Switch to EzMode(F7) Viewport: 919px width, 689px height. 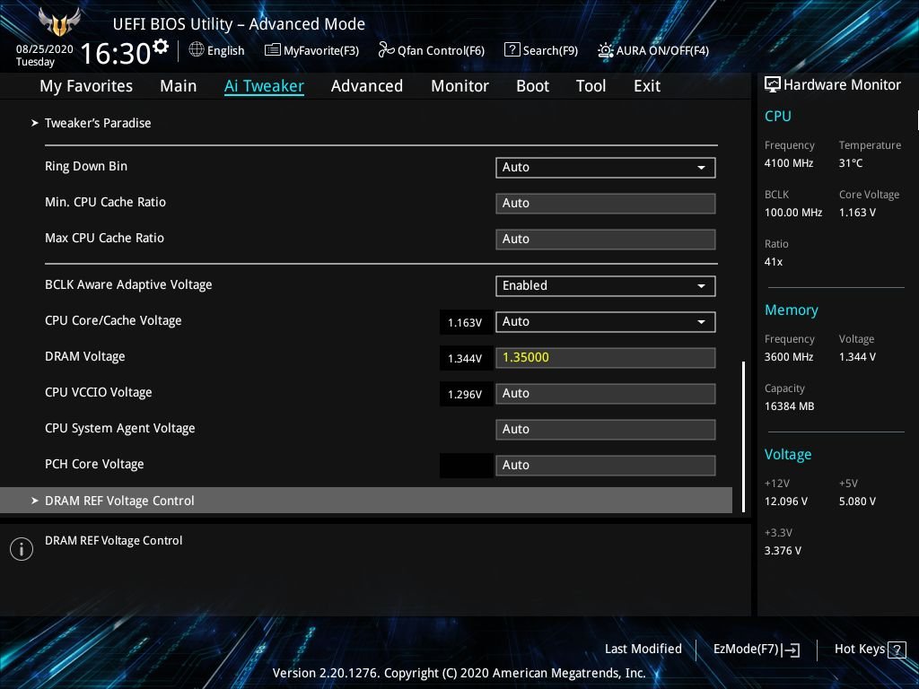(756, 650)
